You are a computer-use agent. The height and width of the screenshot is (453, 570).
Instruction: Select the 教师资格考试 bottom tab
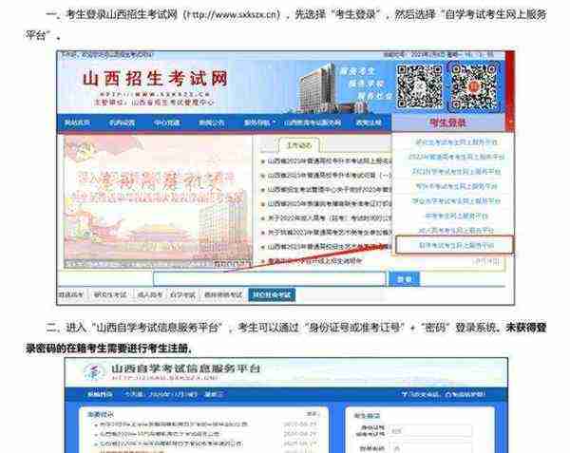223,295
